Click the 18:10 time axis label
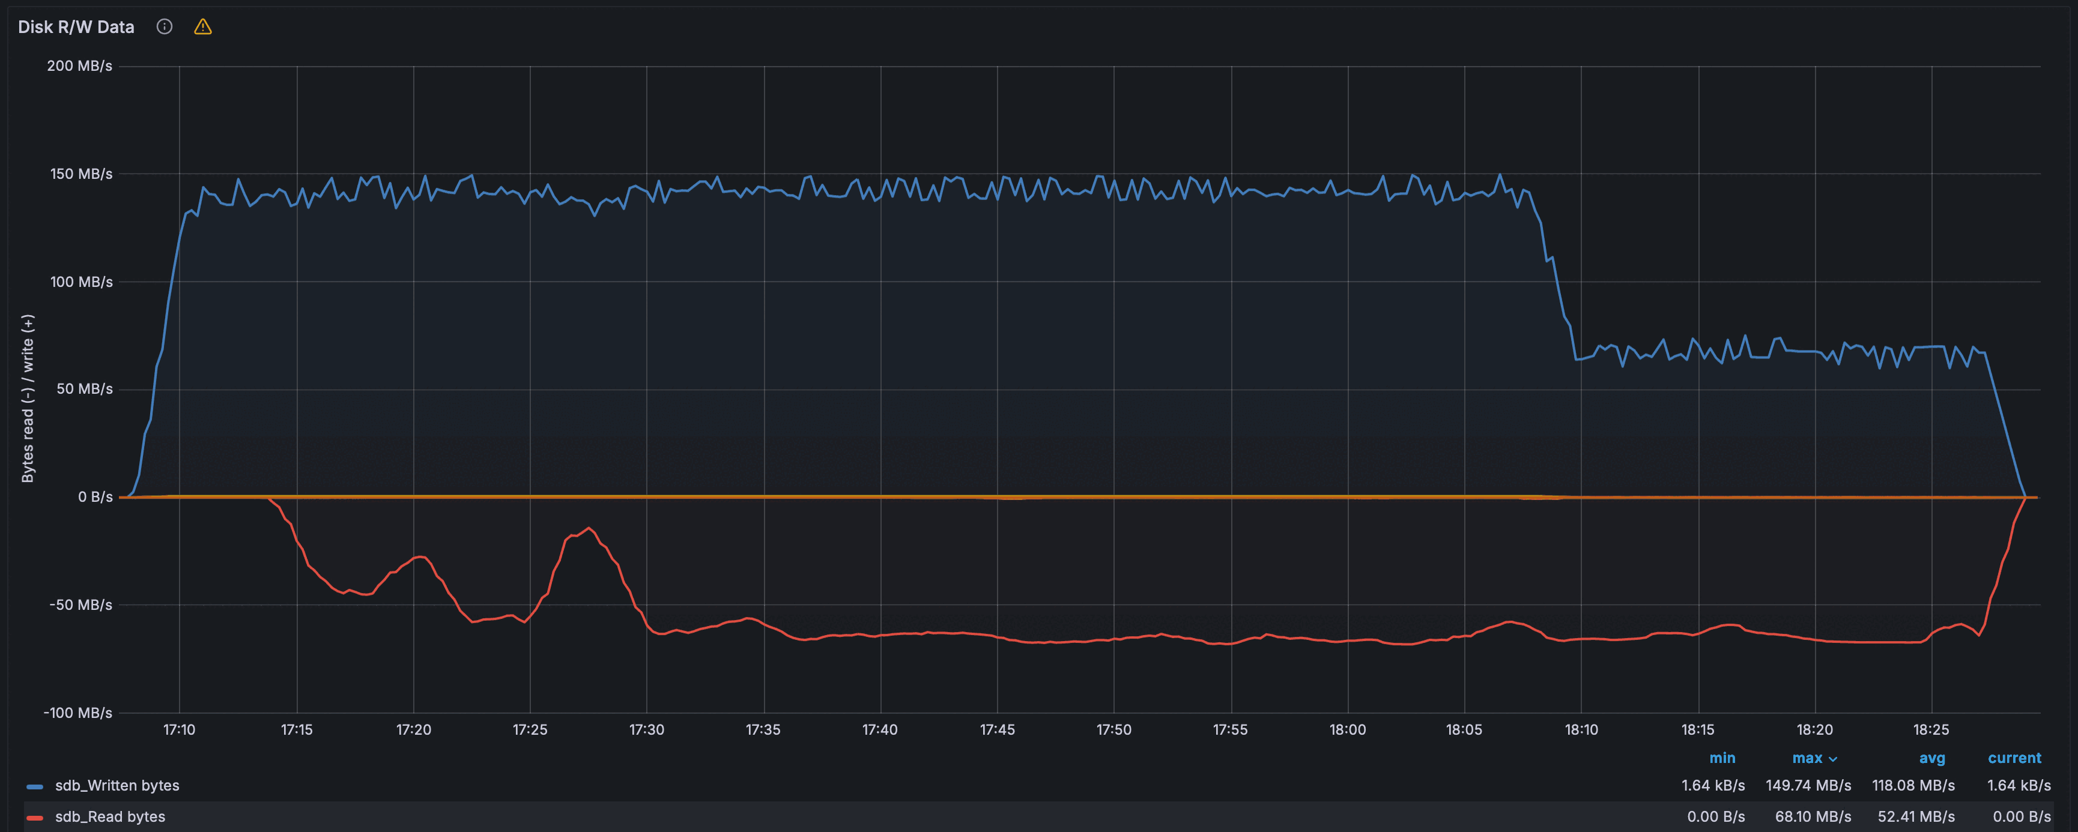 pyautogui.click(x=1581, y=729)
